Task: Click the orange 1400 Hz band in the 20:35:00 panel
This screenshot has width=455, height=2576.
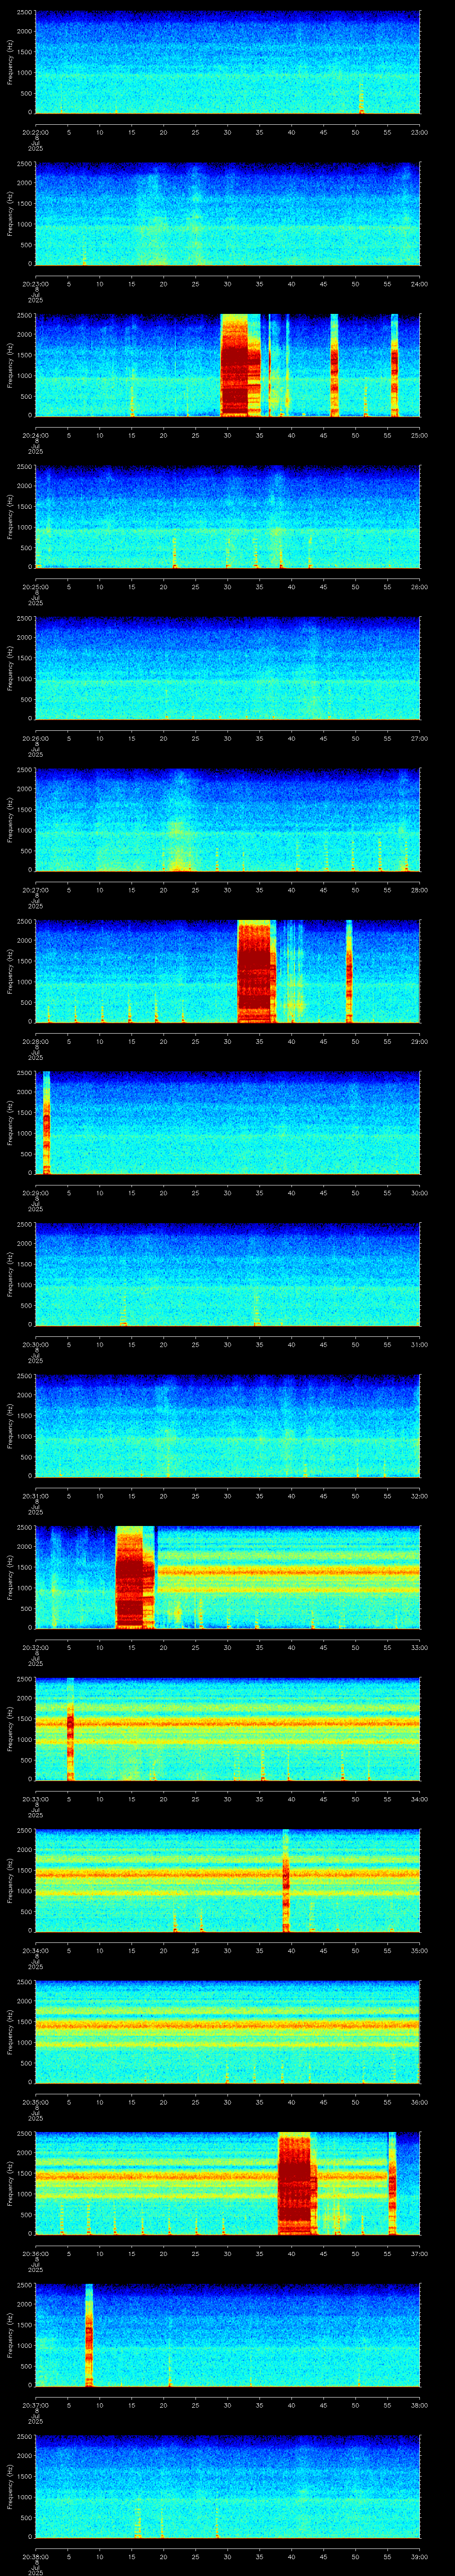Action: click(x=227, y=2026)
